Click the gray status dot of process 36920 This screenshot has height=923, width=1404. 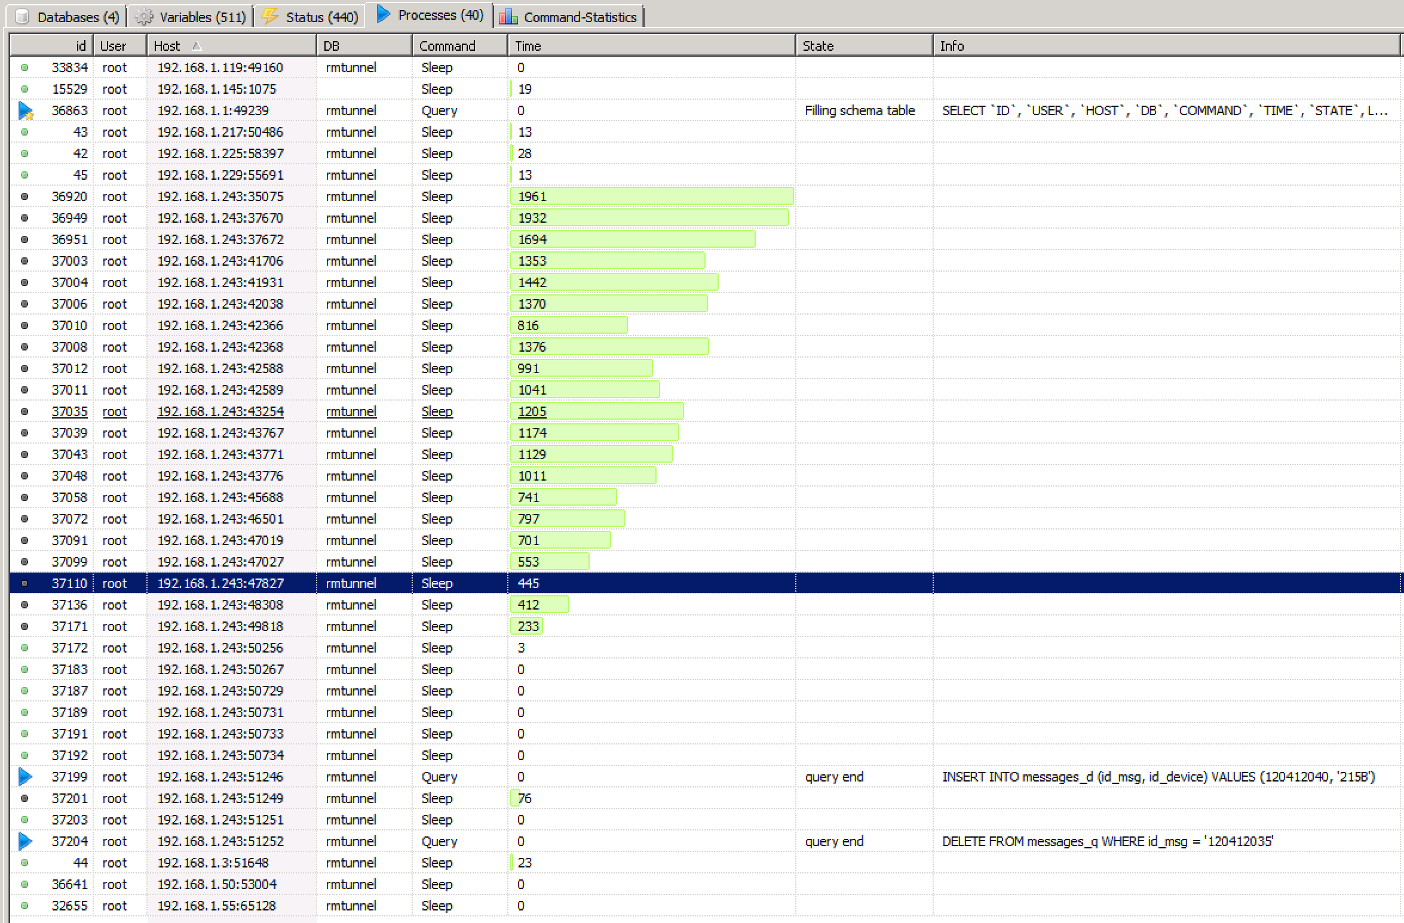pos(24,196)
